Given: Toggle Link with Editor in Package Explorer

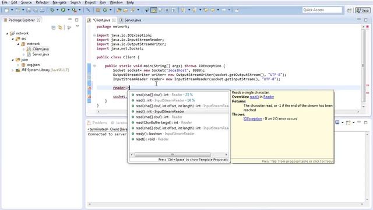Looking at the screenshot, I should tap(60, 28).
